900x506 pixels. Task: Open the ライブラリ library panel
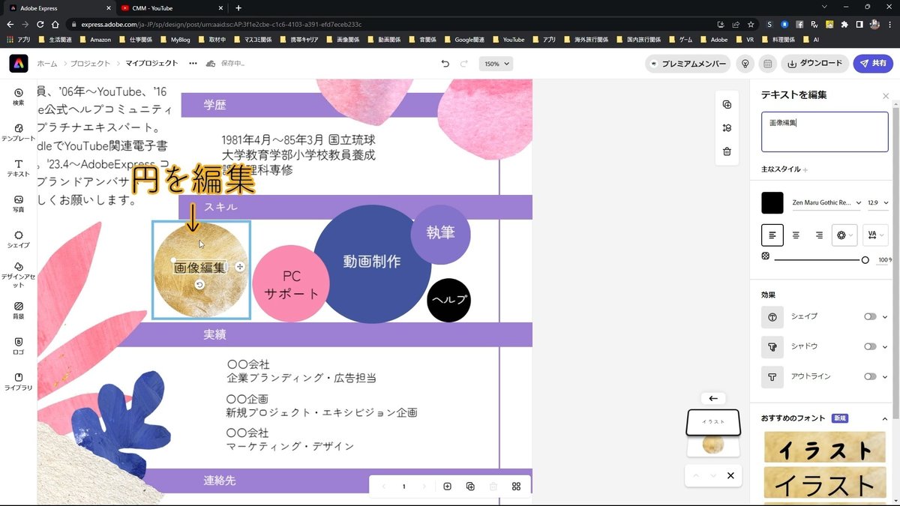click(x=19, y=382)
